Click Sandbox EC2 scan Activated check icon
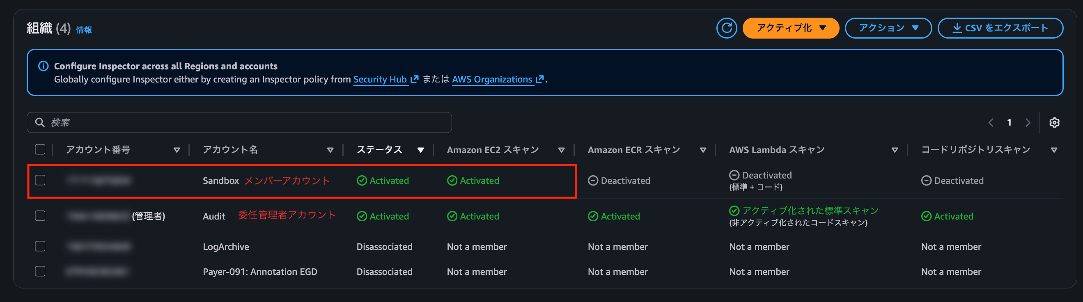 pyautogui.click(x=452, y=181)
